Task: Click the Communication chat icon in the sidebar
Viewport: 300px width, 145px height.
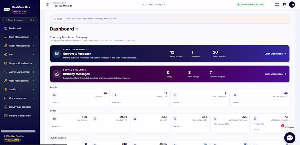Action: pos(6,98)
